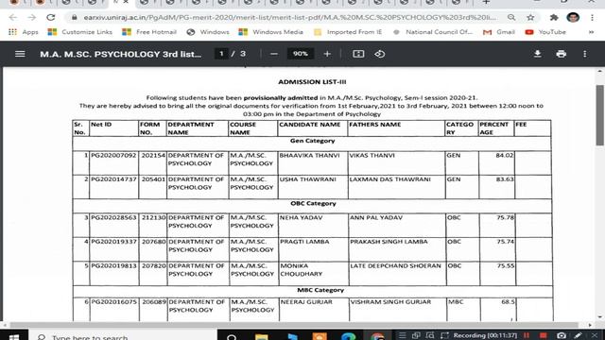Open Chrome from the taskbar
This screenshot has height=340, width=605.
377,336
